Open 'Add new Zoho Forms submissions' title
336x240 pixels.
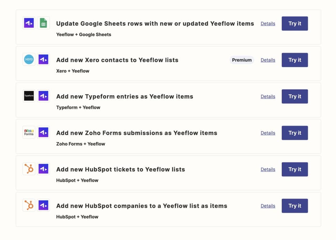click(137, 133)
